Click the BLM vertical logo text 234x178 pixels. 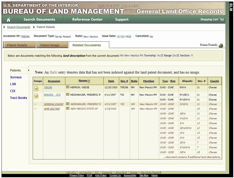click(231, 7)
